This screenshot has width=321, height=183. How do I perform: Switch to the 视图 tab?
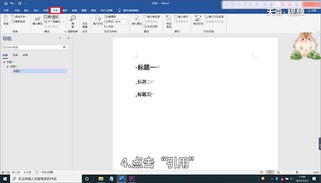tap(84, 10)
